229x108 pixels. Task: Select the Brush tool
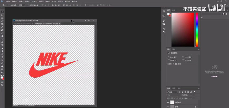pyautogui.click(x=2, y=33)
